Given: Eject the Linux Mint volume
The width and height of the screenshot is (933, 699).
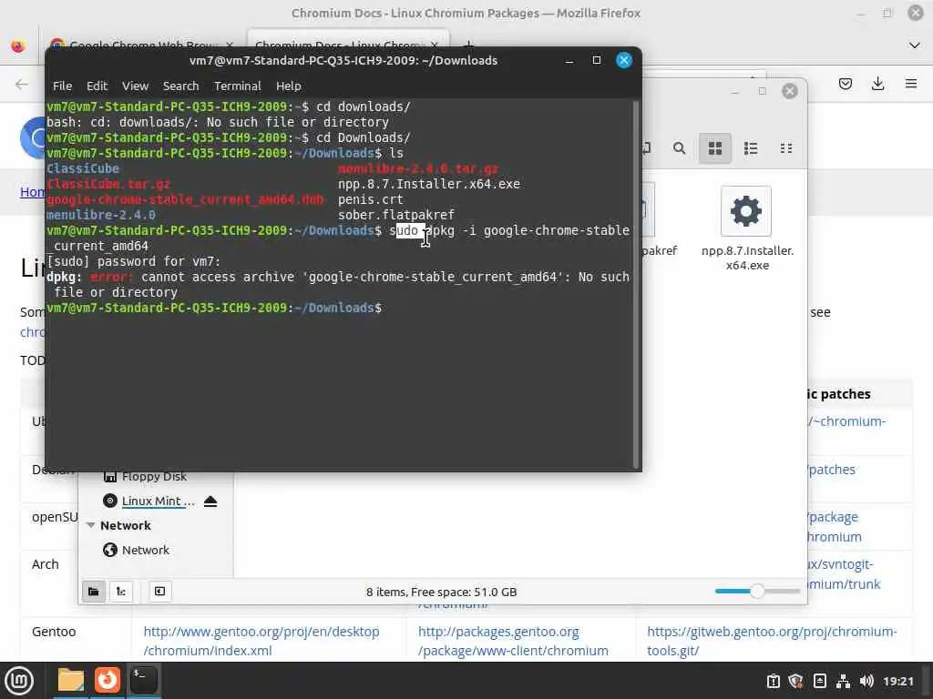Looking at the screenshot, I should click(210, 501).
